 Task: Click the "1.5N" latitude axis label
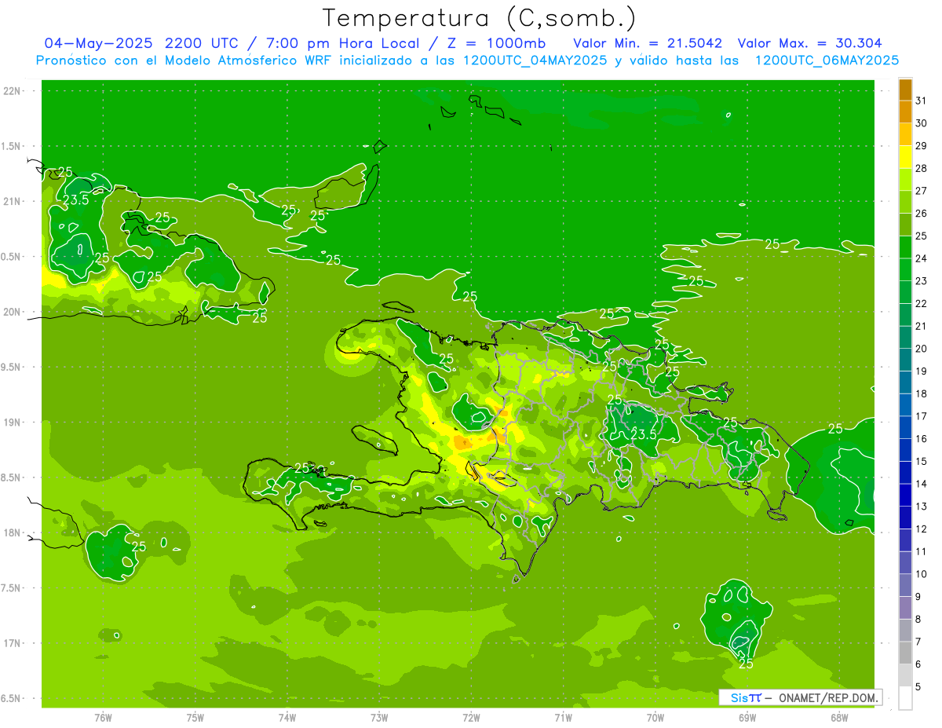(12, 146)
